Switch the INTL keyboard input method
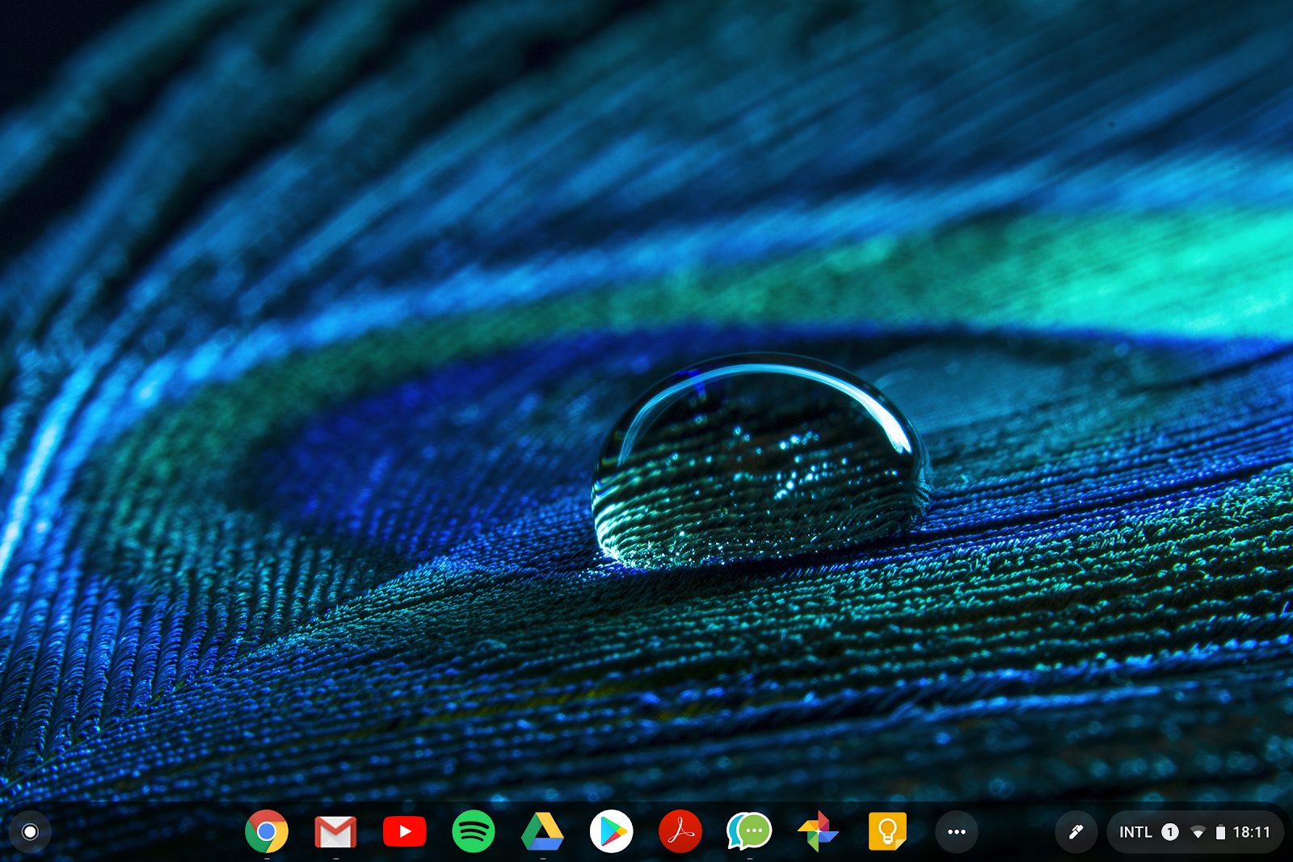1293x862 pixels. pos(1135,832)
